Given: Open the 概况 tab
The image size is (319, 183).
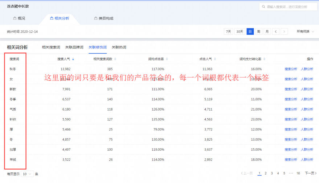Looking at the screenshot, I should (x=19, y=18).
